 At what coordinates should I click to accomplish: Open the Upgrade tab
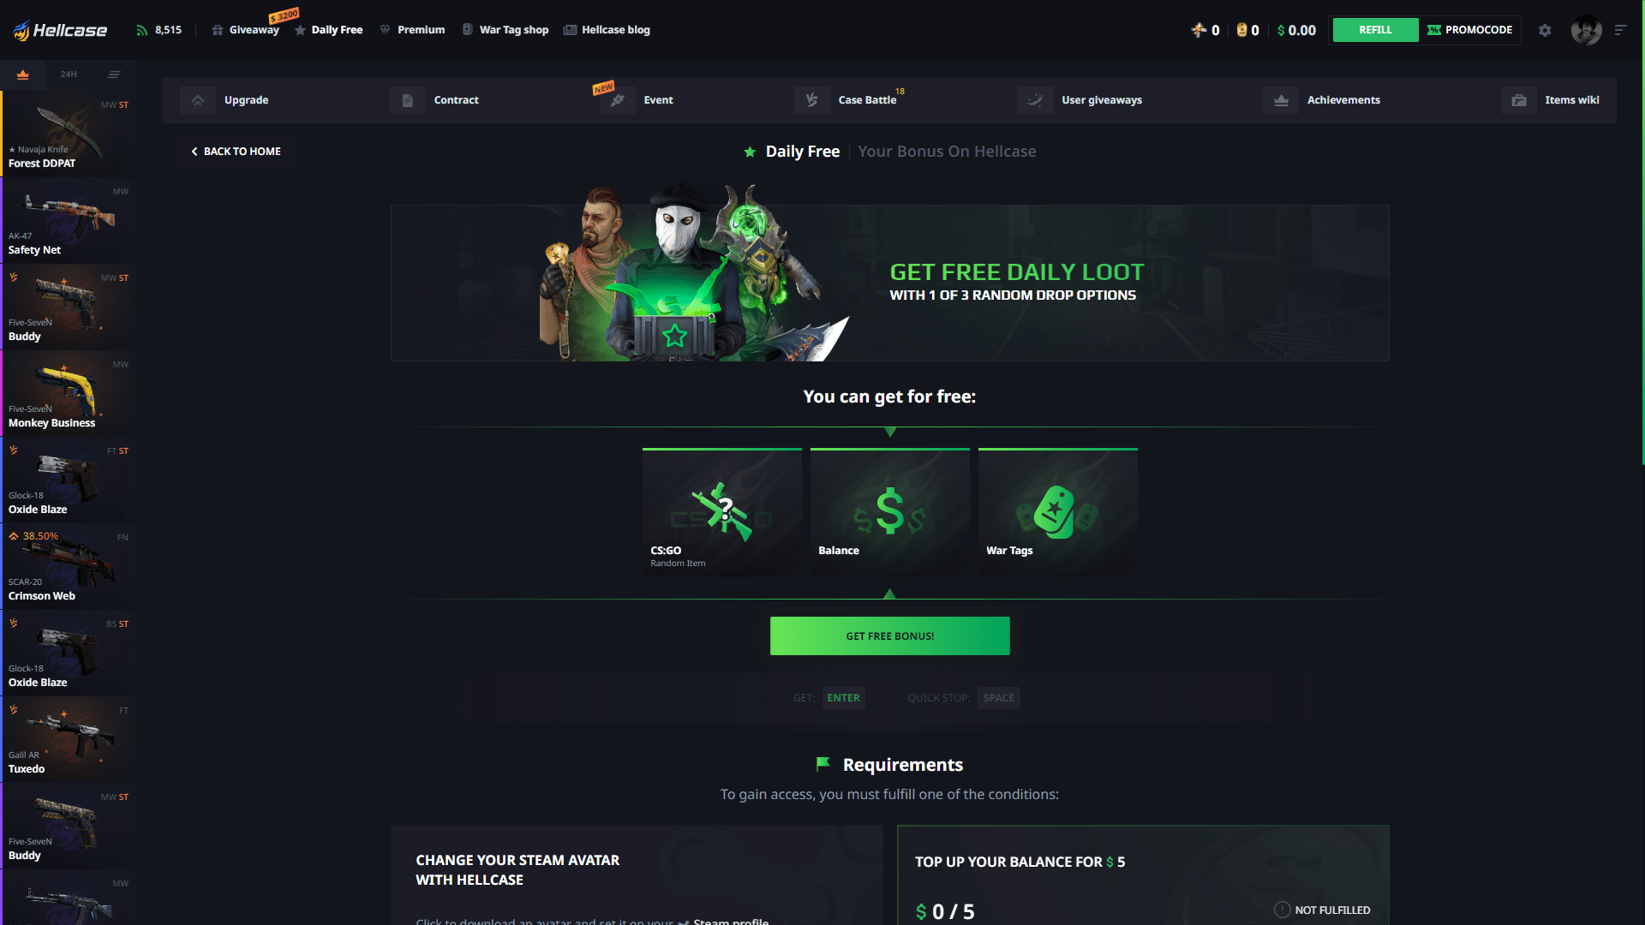coord(245,99)
